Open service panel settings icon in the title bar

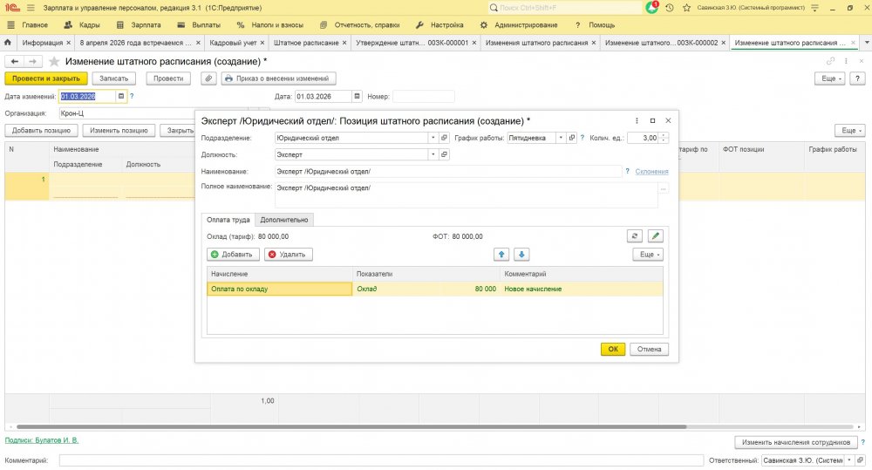pyautogui.click(x=814, y=8)
